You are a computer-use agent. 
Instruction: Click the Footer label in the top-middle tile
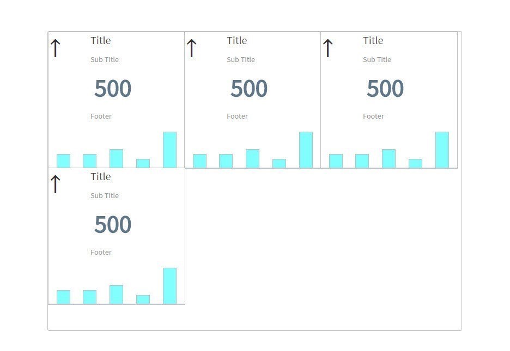(x=237, y=116)
